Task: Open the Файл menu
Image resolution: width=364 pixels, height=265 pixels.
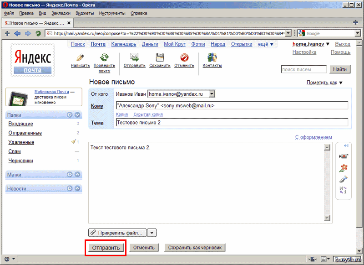Action: [9, 13]
